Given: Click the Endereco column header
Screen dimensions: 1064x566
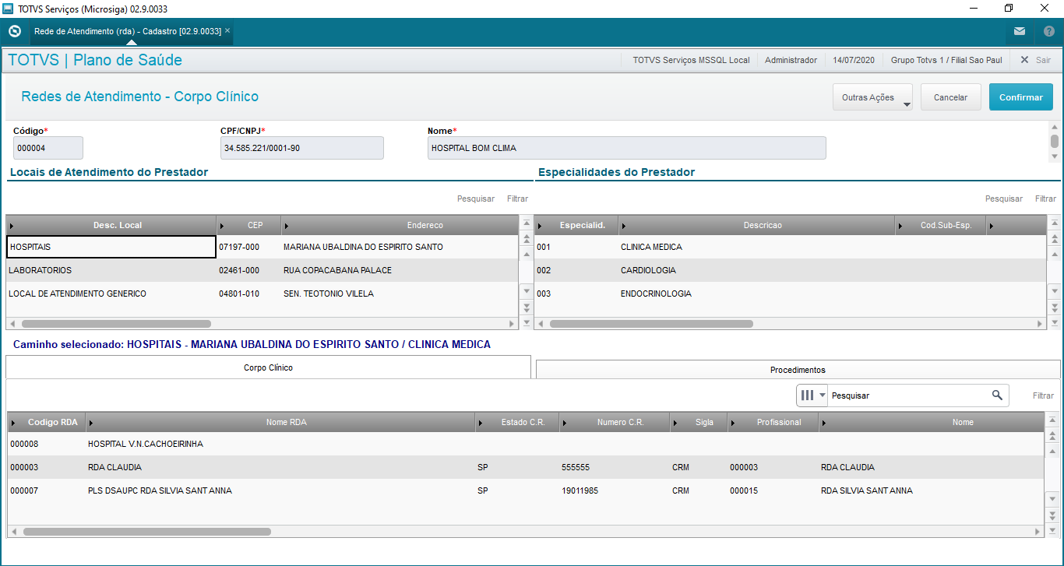Looking at the screenshot, I should point(400,226).
